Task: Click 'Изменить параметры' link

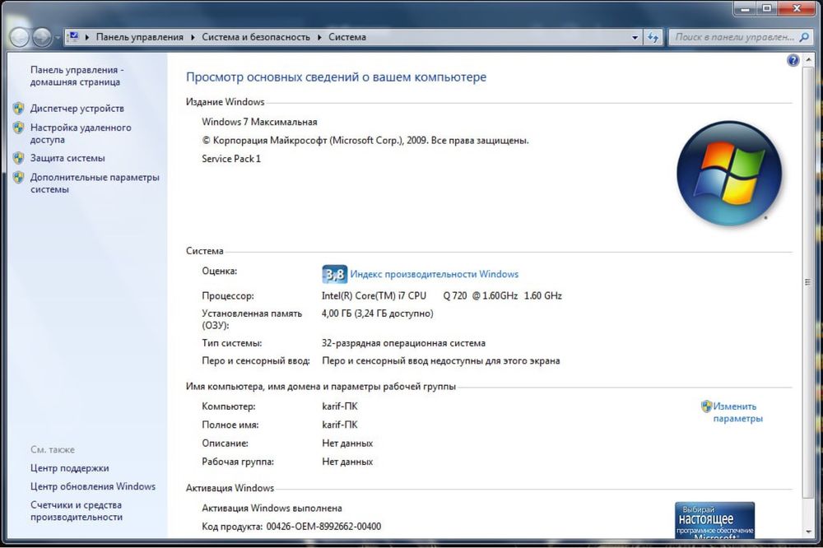Action: [737, 412]
